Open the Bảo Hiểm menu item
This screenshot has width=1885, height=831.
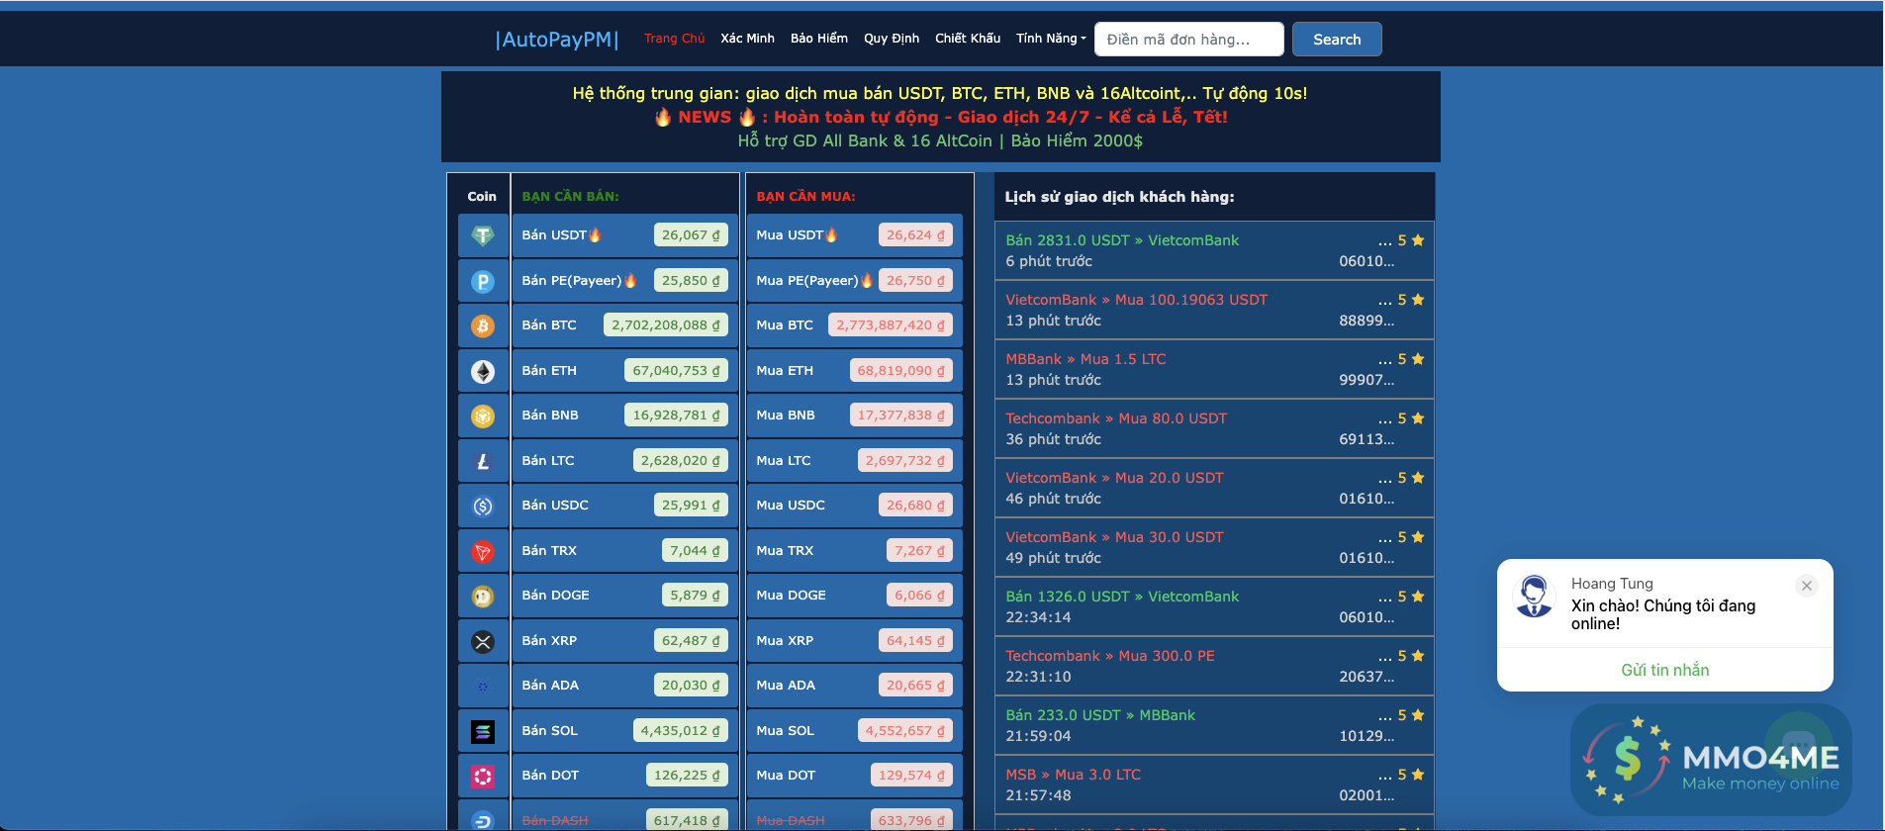(819, 39)
